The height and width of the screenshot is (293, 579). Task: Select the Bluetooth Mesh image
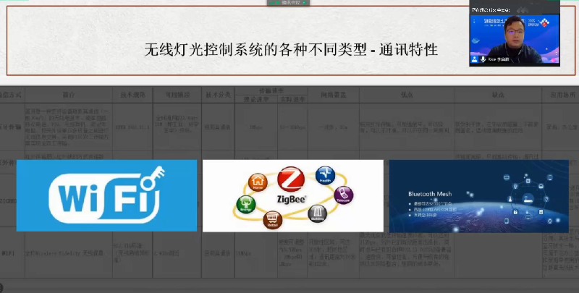(x=479, y=196)
